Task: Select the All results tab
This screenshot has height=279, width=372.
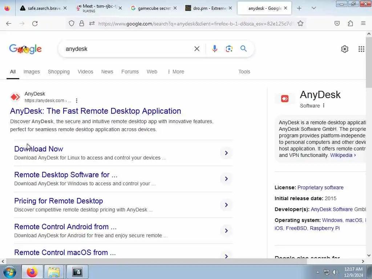Action: click(13, 72)
